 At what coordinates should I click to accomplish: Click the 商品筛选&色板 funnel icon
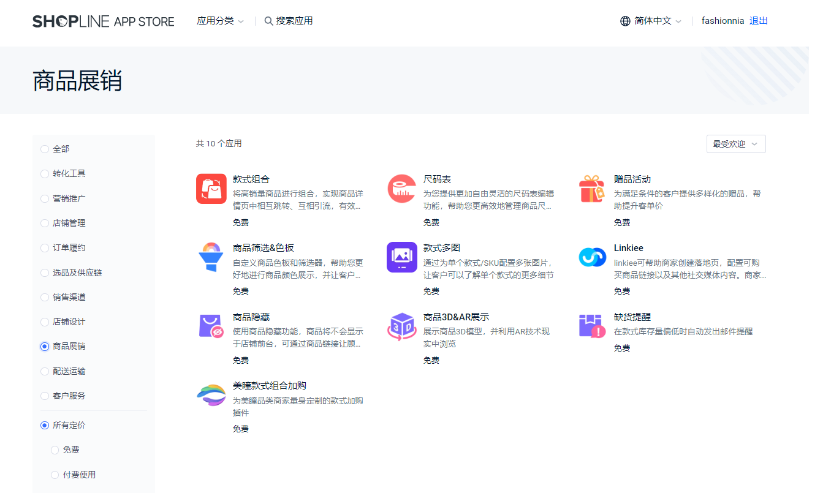pyautogui.click(x=211, y=257)
